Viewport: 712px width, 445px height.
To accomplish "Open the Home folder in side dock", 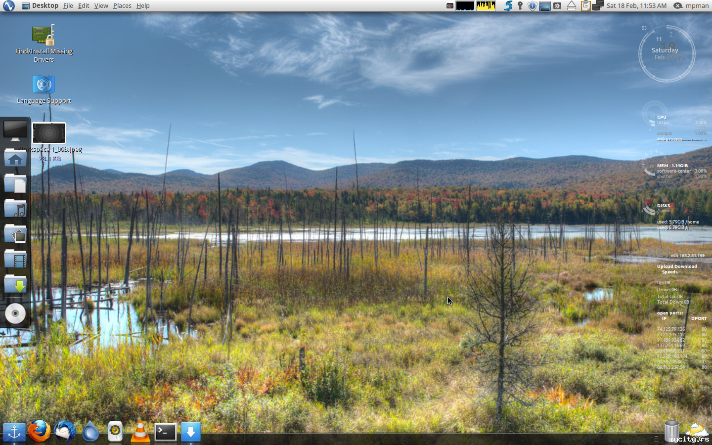I will pos(15,158).
